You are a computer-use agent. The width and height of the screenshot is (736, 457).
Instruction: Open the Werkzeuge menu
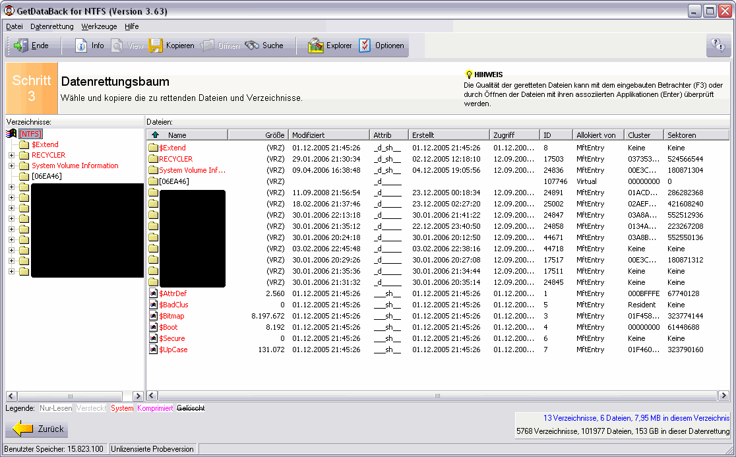[x=99, y=26]
